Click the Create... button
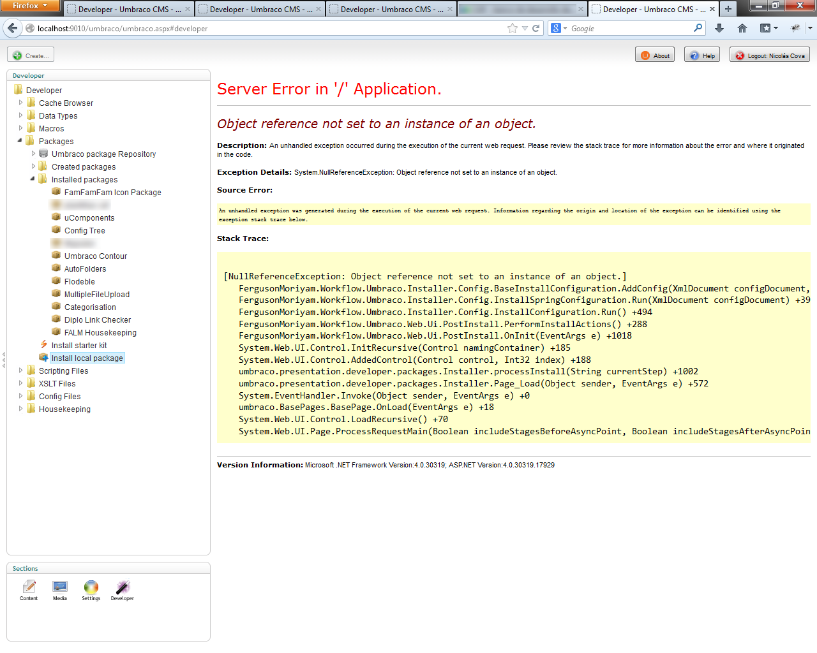This screenshot has width=817, height=653. pos(31,55)
